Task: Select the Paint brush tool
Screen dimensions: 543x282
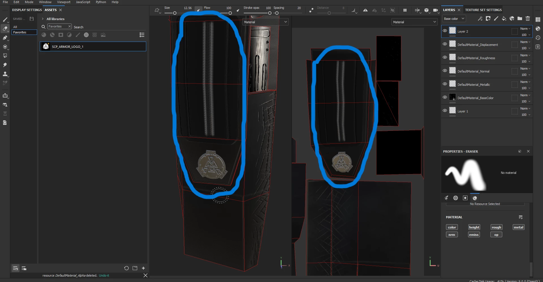Action: point(5,20)
